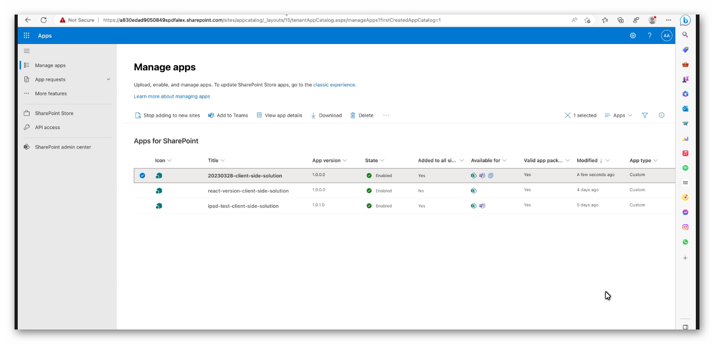Collapse the navigation hamburger menu
Viewport: 714px width, 344px height.
pyautogui.click(x=27, y=51)
